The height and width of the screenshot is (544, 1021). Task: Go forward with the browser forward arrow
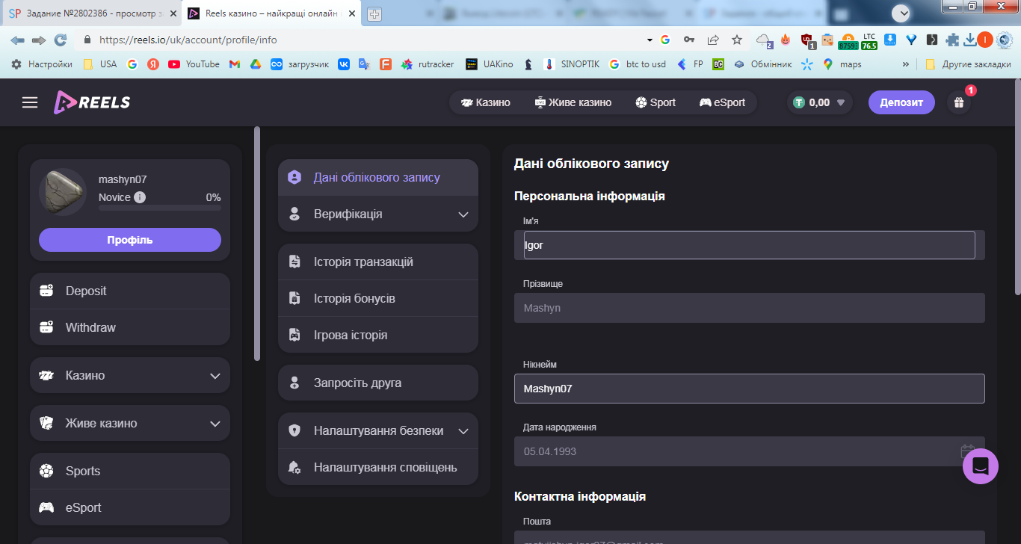tap(39, 40)
